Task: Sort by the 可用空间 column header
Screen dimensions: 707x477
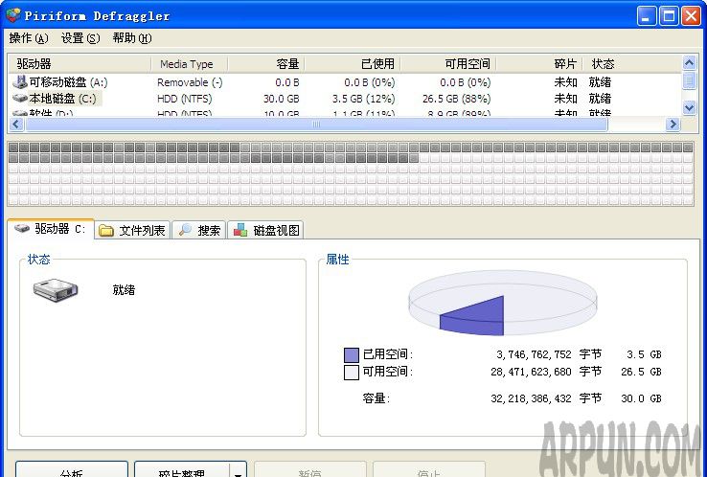Action: coord(448,64)
